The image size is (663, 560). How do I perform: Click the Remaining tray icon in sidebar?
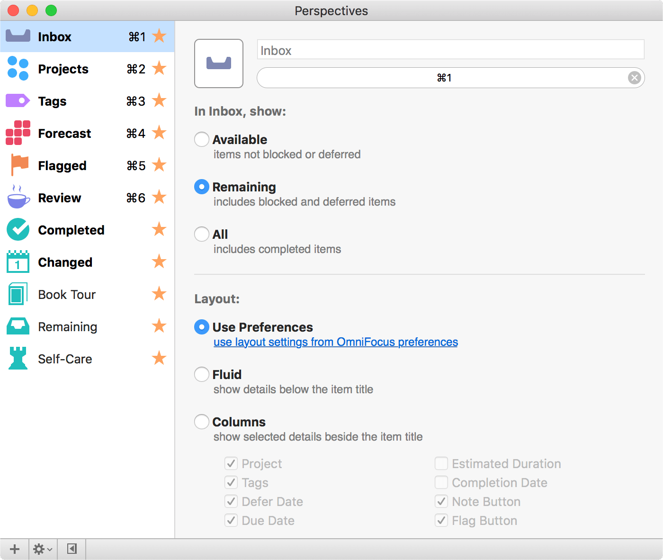(18, 326)
